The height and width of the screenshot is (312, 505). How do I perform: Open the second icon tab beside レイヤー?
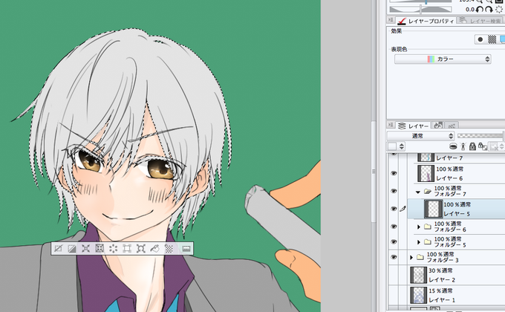coord(437,126)
